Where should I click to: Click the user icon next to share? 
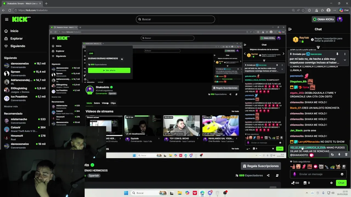(277, 175)
